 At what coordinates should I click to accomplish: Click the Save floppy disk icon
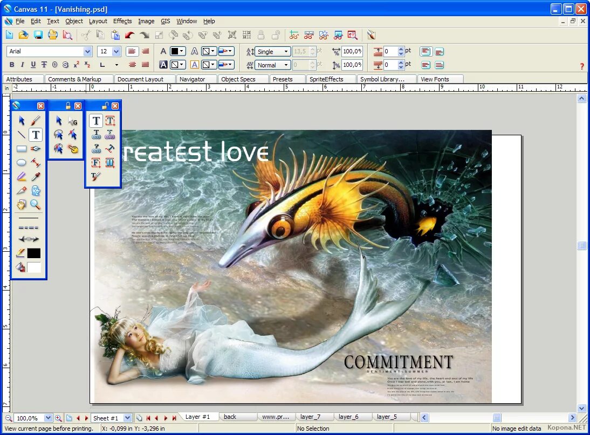click(38, 35)
